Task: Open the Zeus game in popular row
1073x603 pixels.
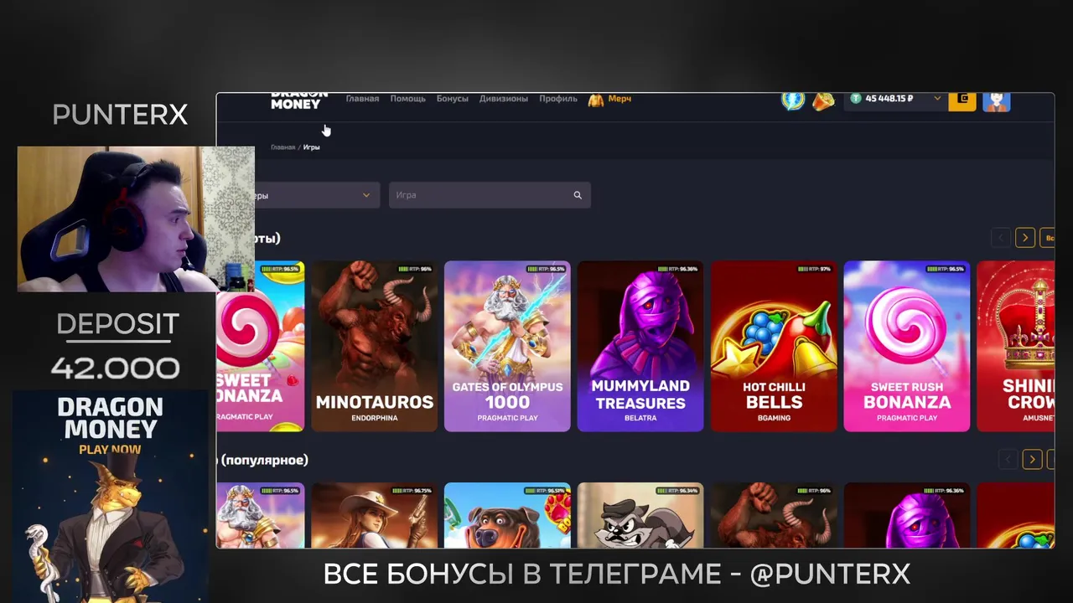Action: [261, 515]
